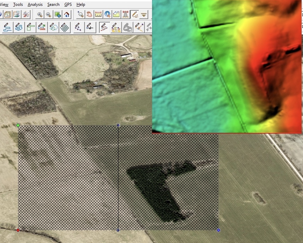This screenshot has width=303, height=243.
Task: Select the COGO feature creation tool
Action: [x=42, y=27]
